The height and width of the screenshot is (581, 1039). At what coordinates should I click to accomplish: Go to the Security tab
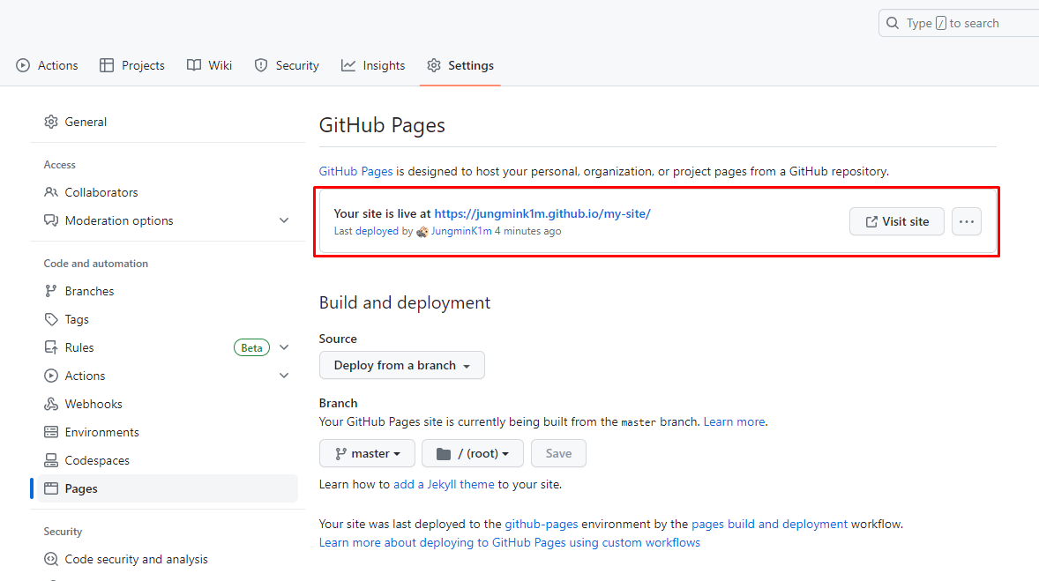(x=287, y=65)
